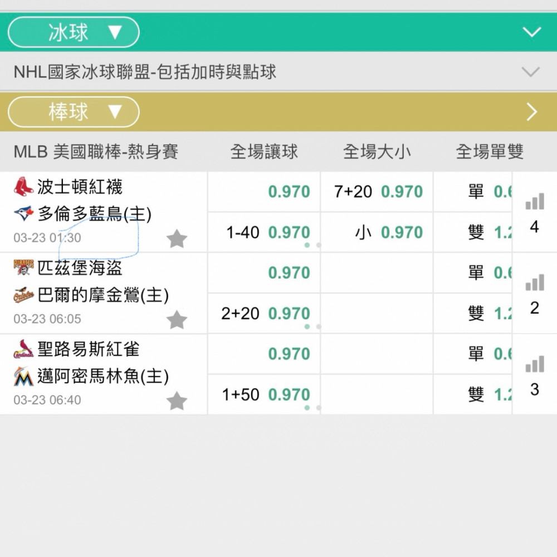Expand the baseball section arrow on gold bar

click(532, 112)
